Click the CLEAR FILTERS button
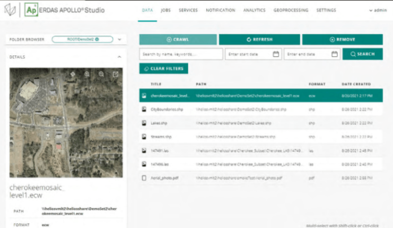The height and width of the screenshot is (228, 393). [164, 69]
